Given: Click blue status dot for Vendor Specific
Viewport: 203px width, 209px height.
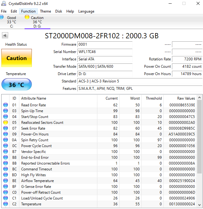Looking at the screenshot, I should point(6,152).
